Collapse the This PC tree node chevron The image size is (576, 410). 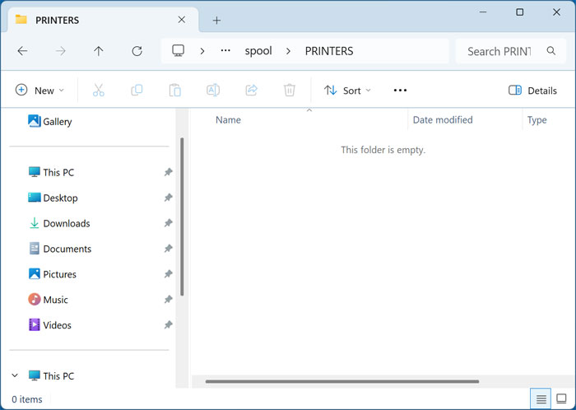click(x=15, y=375)
